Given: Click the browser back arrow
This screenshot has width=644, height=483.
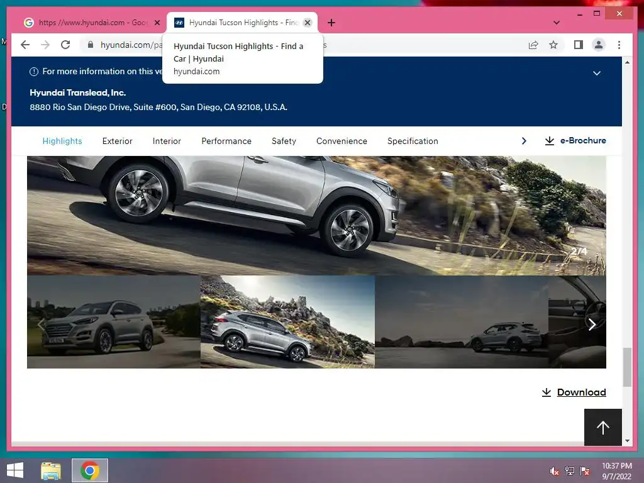Looking at the screenshot, I should coord(25,45).
